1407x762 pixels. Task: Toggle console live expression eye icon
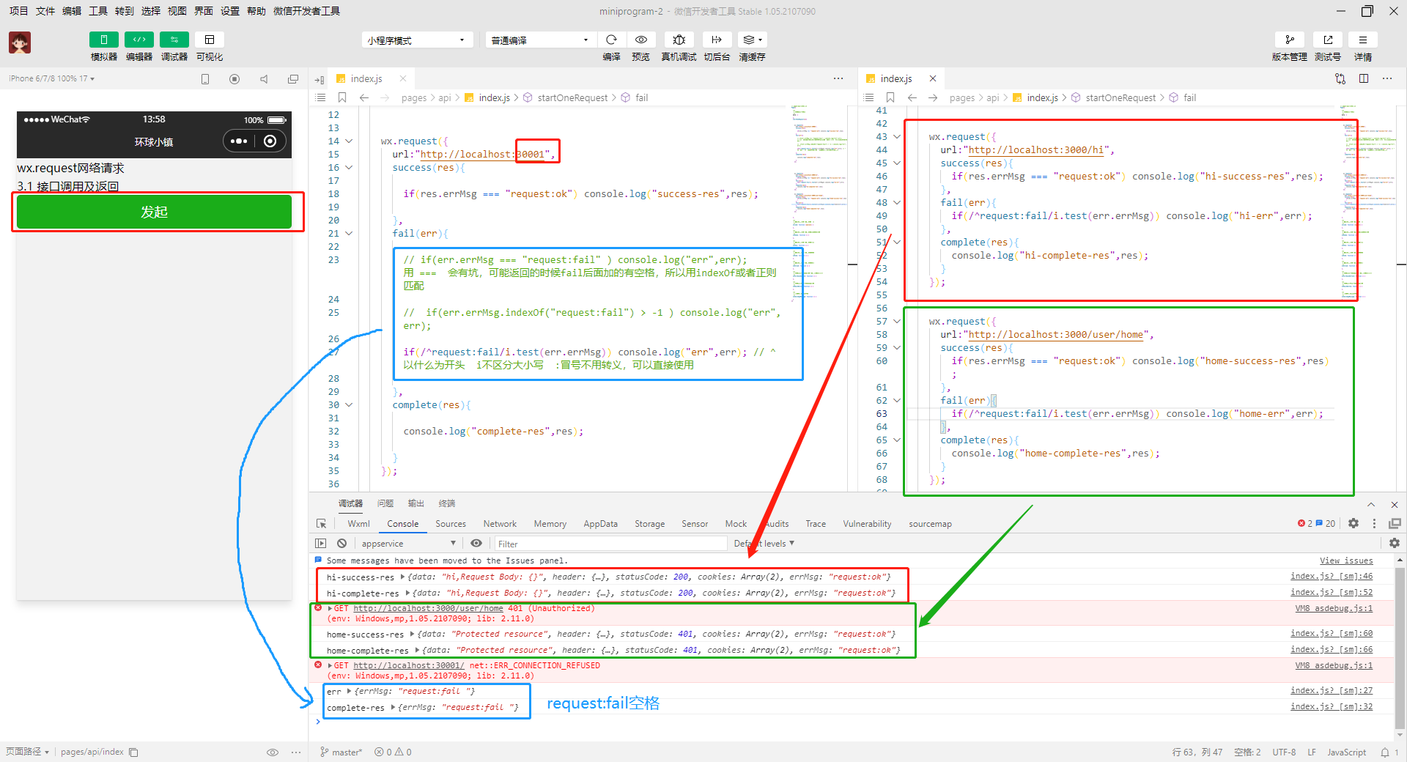(x=476, y=544)
